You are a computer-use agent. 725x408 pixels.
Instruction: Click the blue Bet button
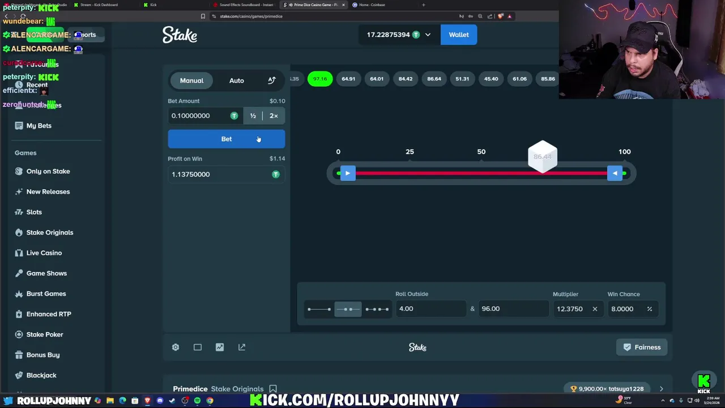pyautogui.click(x=227, y=139)
